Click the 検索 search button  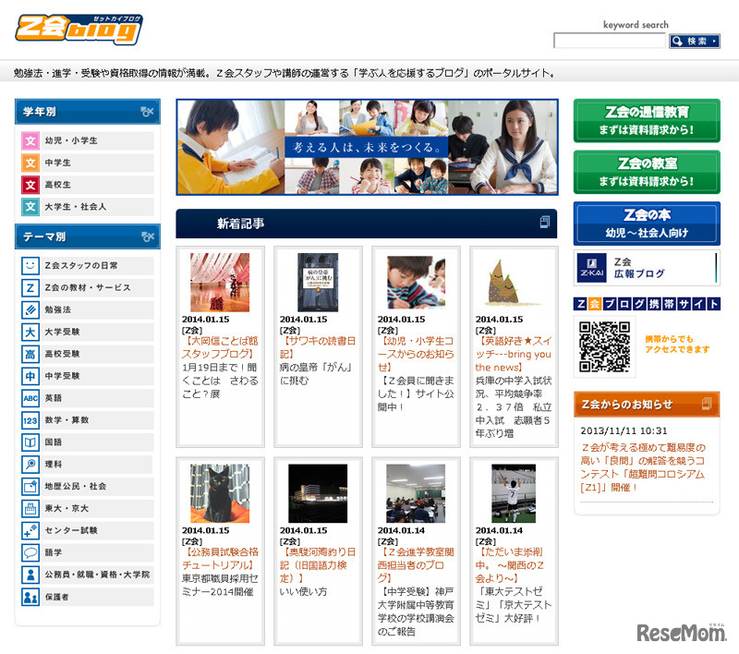[x=695, y=41]
